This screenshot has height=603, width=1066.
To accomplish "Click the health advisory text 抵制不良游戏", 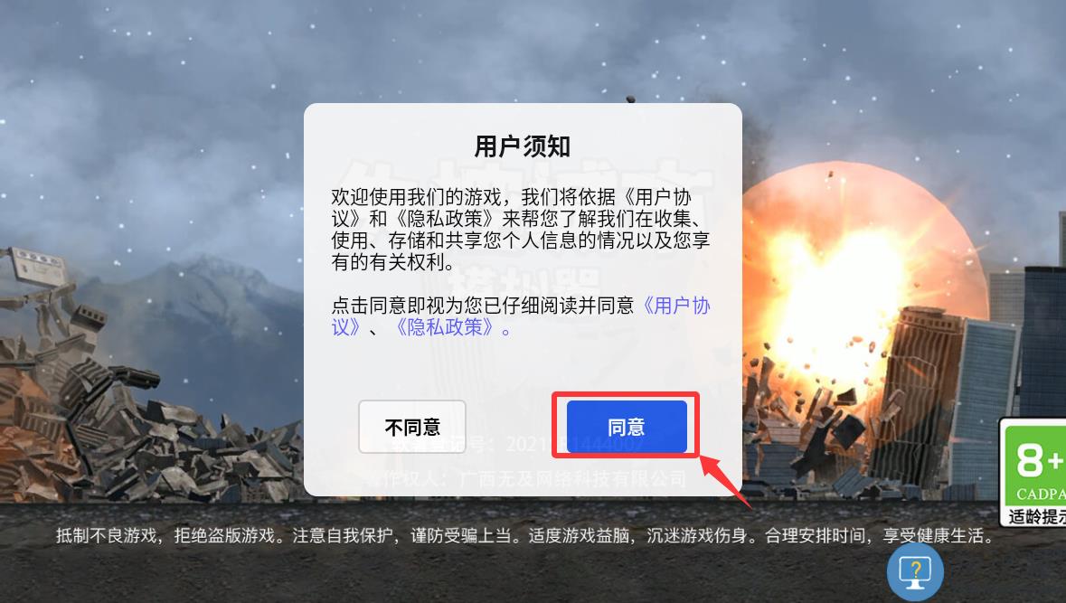I will (x=109, y=536).
